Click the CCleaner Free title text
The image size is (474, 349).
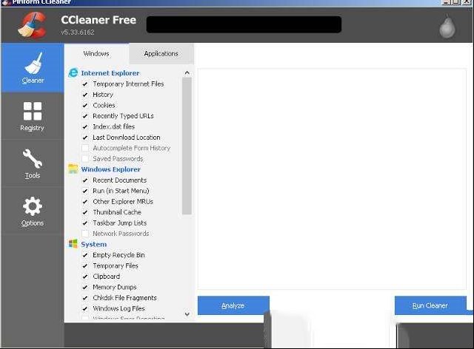point(99,20)
